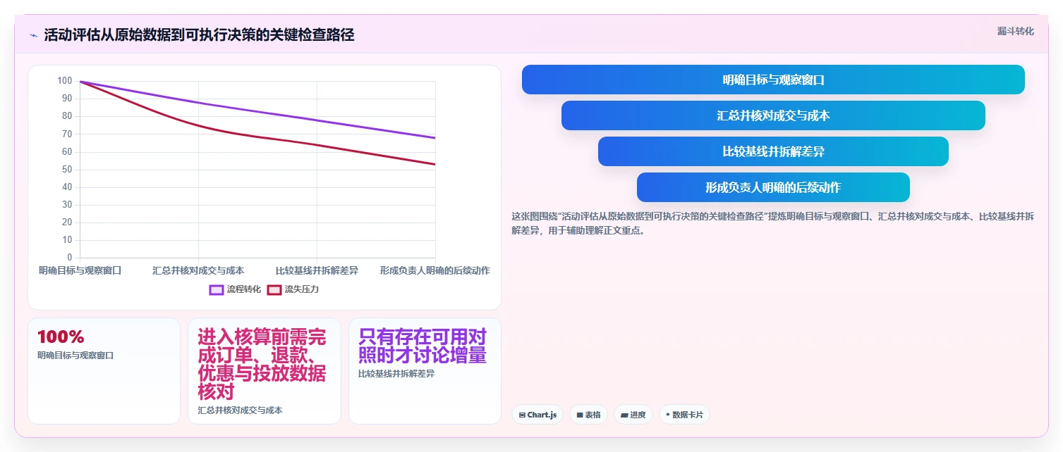Click the 漏斗转化 label

click(1015, 31)
